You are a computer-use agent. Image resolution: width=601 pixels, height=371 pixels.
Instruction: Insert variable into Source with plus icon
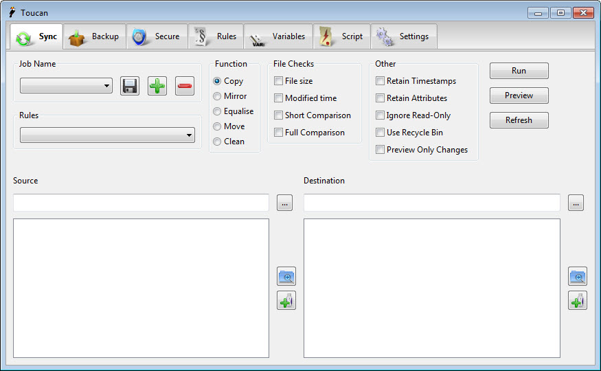(286, 300)
